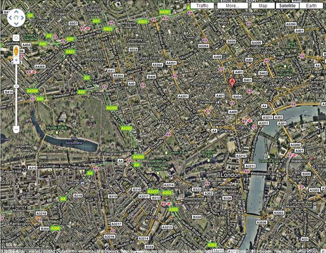Pan the map down with the arrow
Viewport: 326px width, 253px height.
(16, 23)
